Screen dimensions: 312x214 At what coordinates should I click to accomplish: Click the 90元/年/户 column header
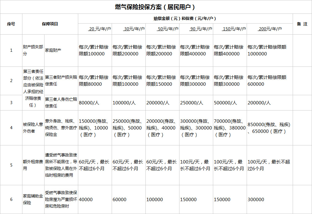(196, 29)
